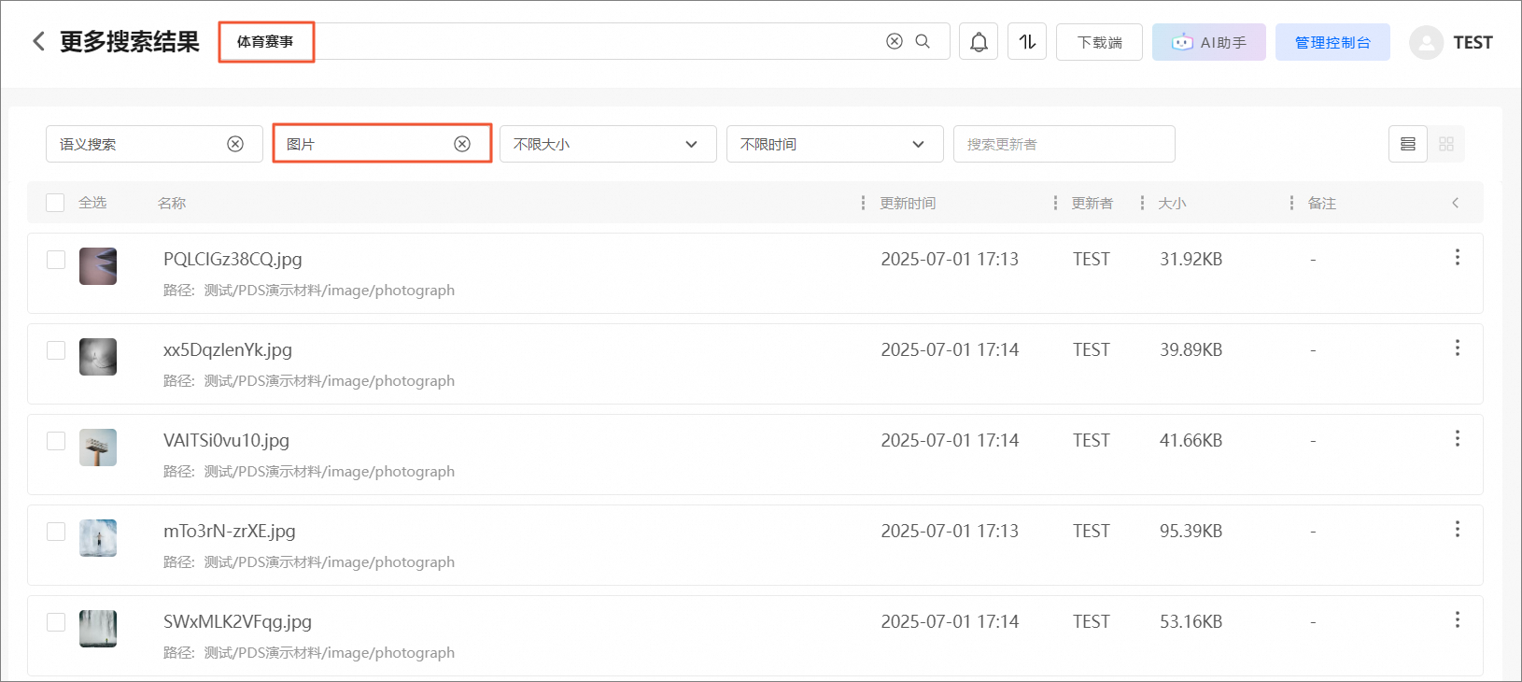Open the 语义搜索 search mode selector
The height and width of the screenshot is (682, 1522).
point(154,144)
